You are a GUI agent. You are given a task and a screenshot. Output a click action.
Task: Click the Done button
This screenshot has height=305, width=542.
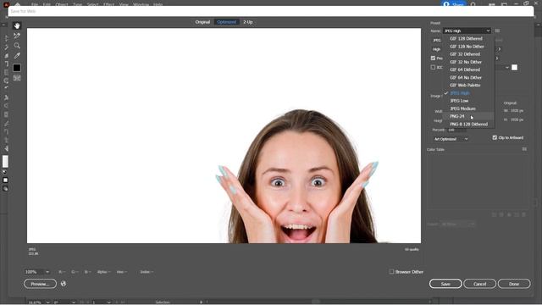[514, 284]
